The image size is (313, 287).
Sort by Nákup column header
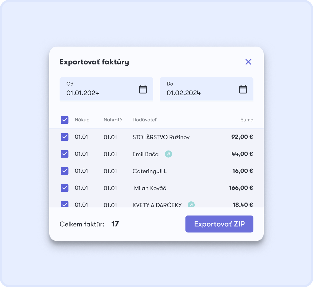pos(82,120)
